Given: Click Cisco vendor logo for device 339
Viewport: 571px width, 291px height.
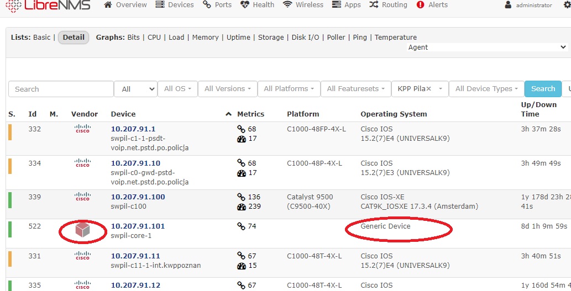Looking at the screenshot, I should click(x=83, y=197).
